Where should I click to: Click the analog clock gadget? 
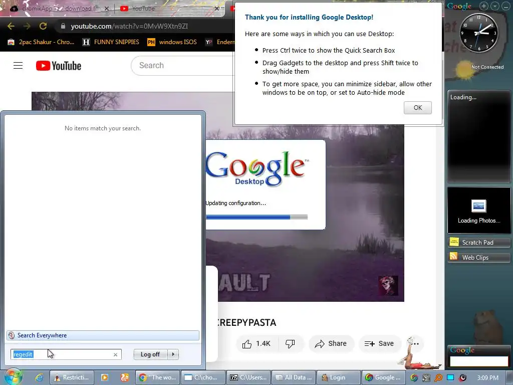pos(479,33)
